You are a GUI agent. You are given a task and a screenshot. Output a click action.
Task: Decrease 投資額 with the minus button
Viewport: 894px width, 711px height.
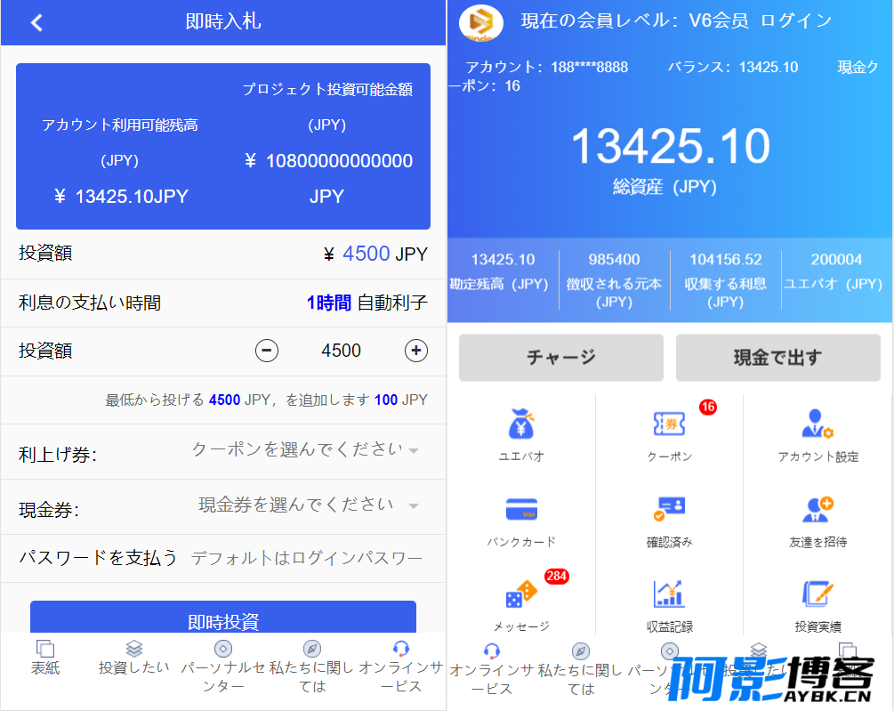coord(267,350)
